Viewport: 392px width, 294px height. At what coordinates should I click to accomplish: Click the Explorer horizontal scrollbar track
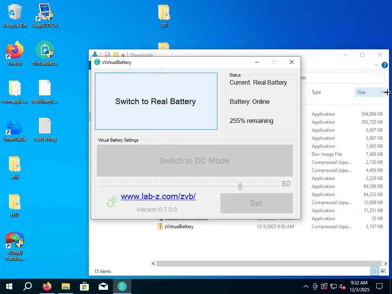click(269, 263)
